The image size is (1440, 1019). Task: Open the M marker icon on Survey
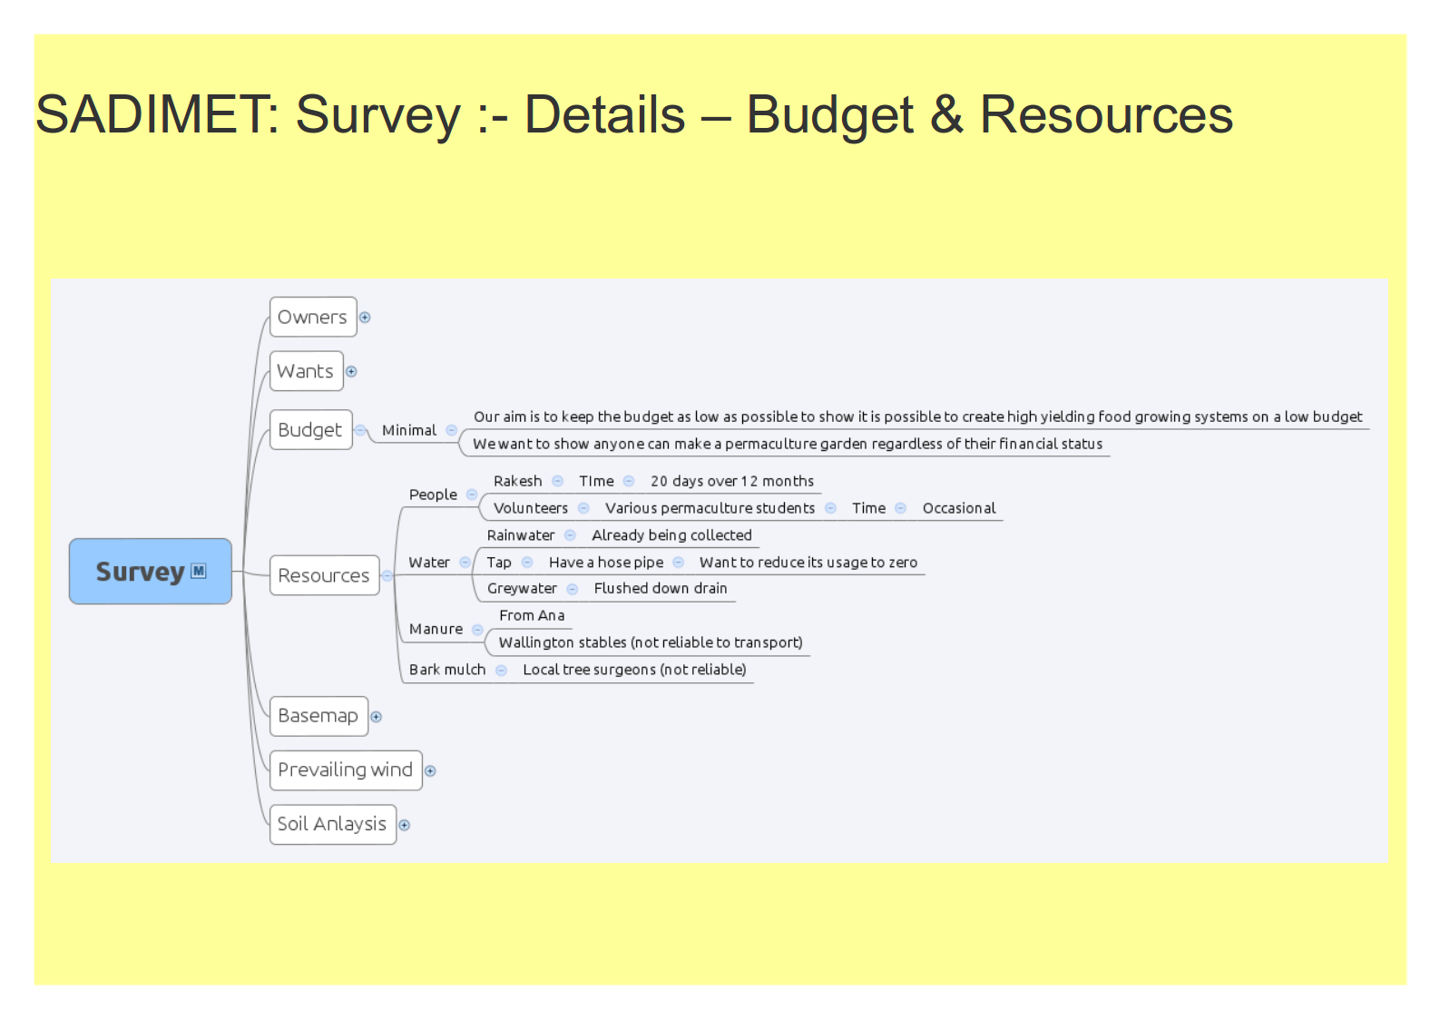(199, 571)
